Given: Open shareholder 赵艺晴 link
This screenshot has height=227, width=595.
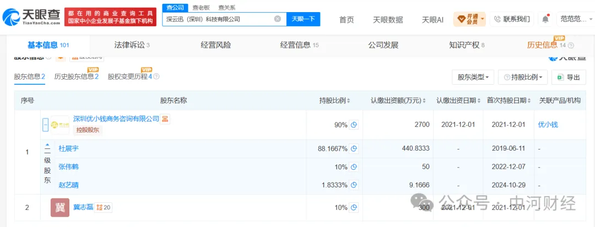Looking at the screenshot, I should [69, 185].
